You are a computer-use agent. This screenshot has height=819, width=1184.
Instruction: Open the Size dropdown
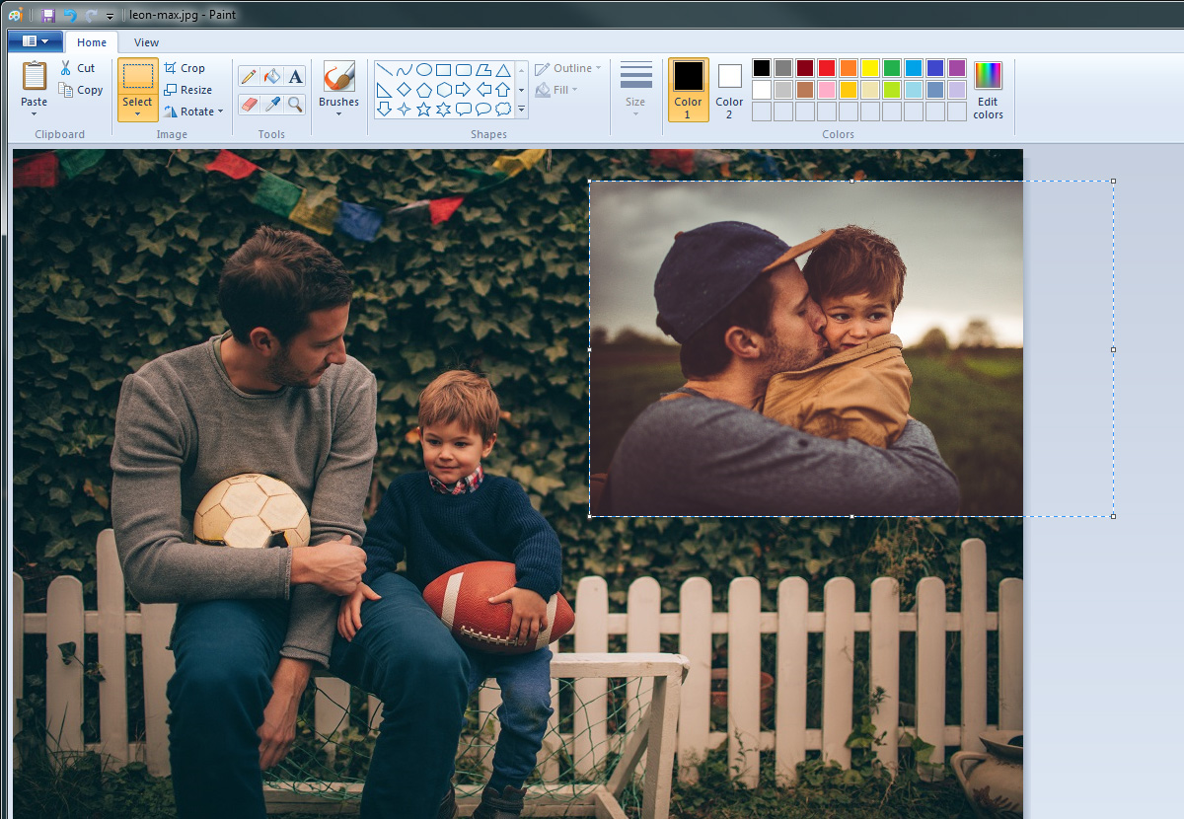coord(635,90)
